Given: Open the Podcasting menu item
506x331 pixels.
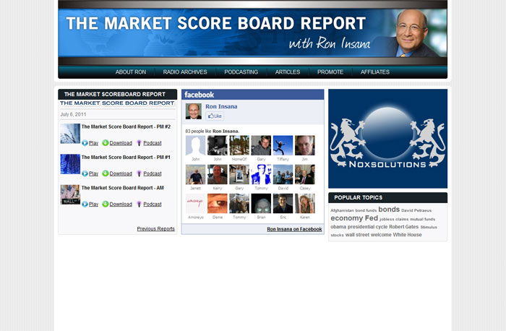Looking at the screenshot, I should click(x=241, y=72).
